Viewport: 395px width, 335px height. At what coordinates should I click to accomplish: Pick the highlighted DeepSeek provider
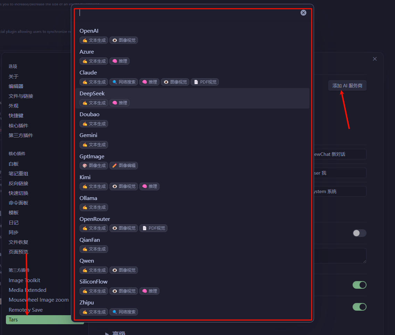pyautogui.click(x=192, y=98)
